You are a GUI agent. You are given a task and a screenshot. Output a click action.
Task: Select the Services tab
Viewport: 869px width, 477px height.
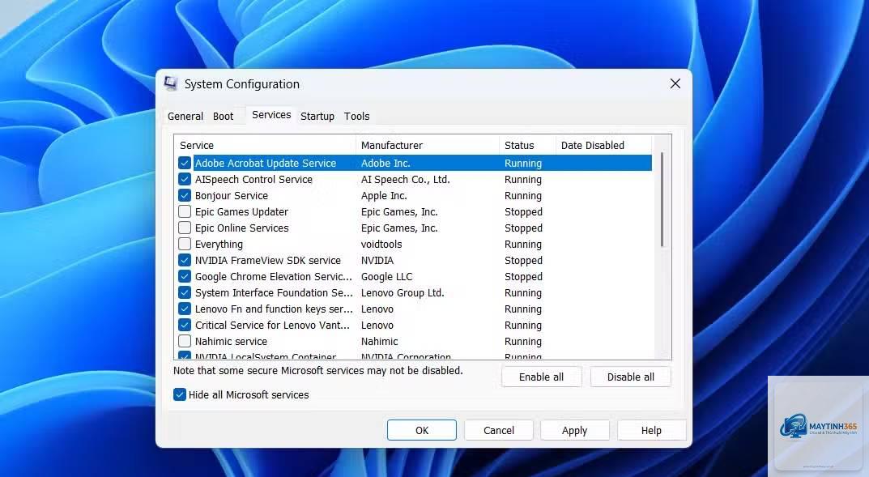click(271, 115)
